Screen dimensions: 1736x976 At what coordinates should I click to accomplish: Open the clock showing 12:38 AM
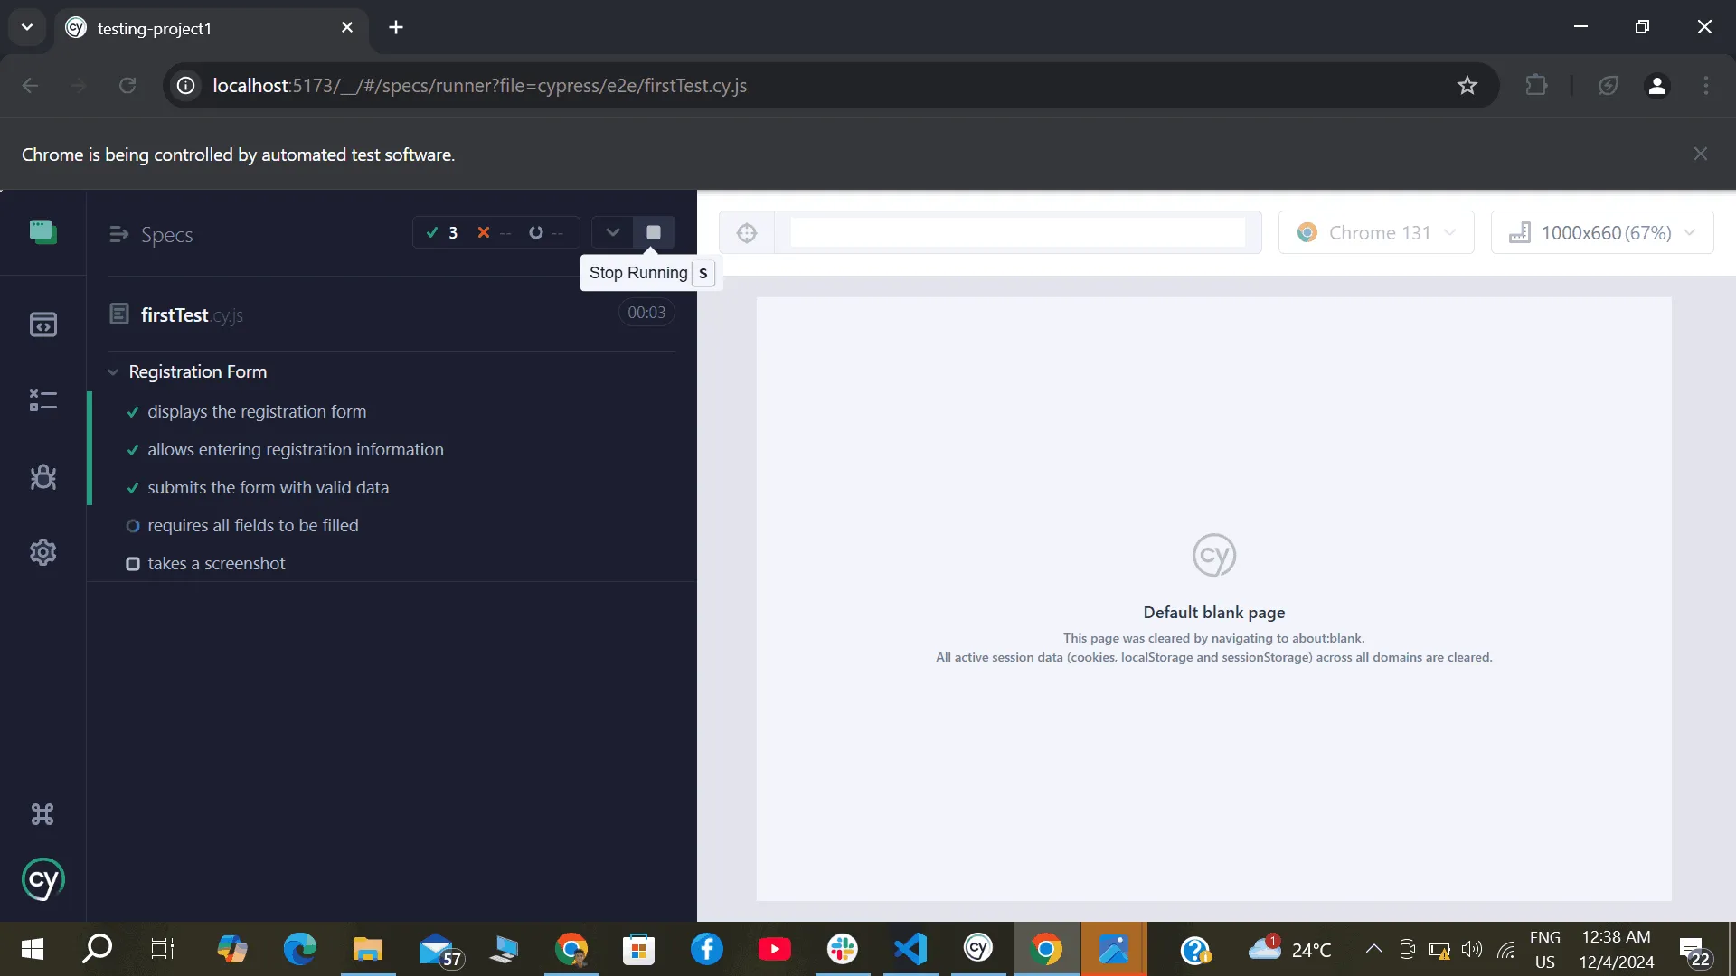point(1617,949)
